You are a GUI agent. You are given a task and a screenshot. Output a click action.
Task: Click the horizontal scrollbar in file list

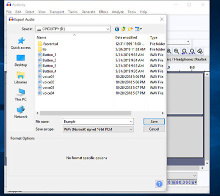pos(86,113)
